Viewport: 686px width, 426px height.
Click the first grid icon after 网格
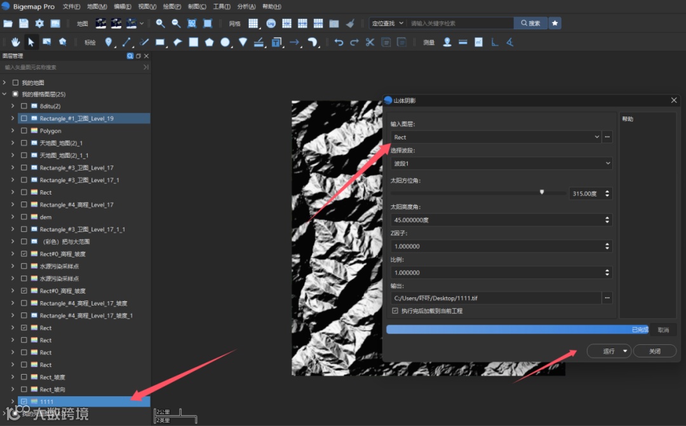pos(253,23)
